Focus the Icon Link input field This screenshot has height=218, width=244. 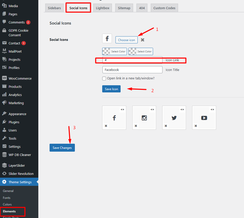tap(132, 60)
